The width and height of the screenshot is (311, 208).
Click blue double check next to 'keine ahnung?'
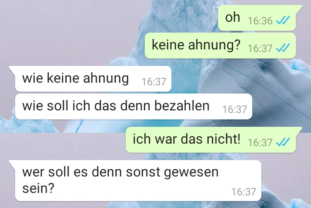(283, 48)
